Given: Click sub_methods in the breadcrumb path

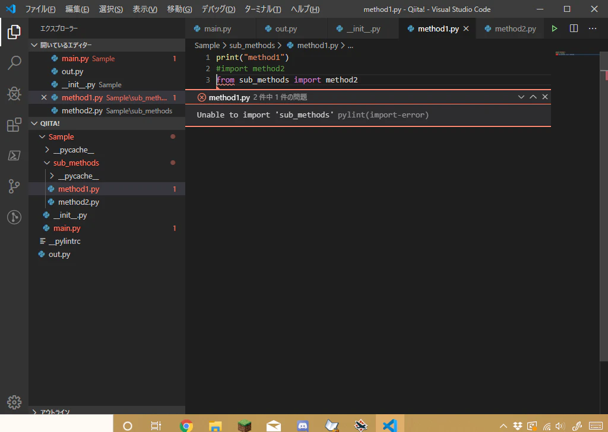Looking at the screenshot, I should 252,45.
